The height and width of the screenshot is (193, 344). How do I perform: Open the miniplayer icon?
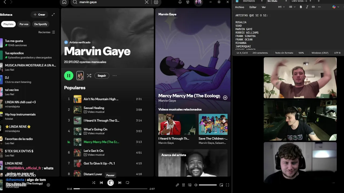pos(221,185)
